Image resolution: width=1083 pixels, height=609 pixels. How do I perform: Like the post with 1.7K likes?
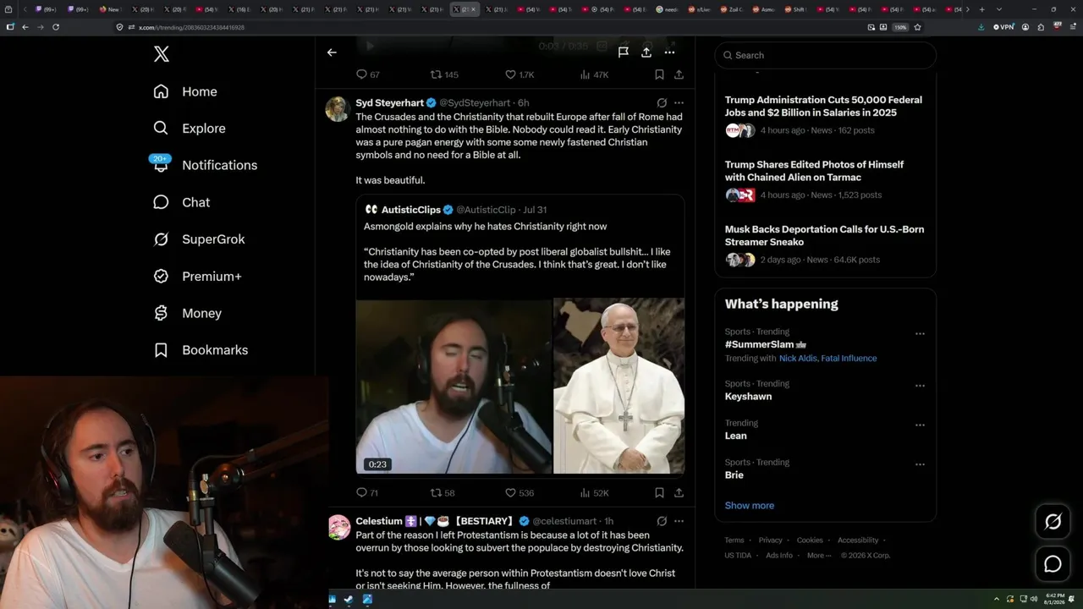pyautogui.click(x=519, y=74)
